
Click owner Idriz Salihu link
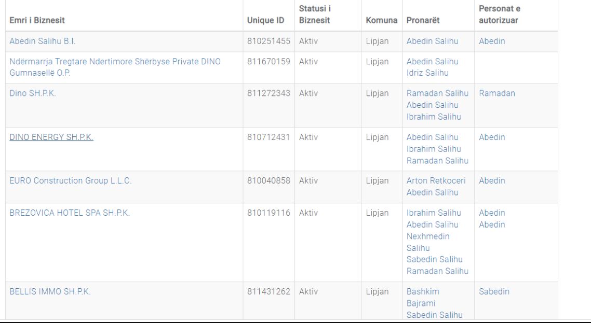425,72
